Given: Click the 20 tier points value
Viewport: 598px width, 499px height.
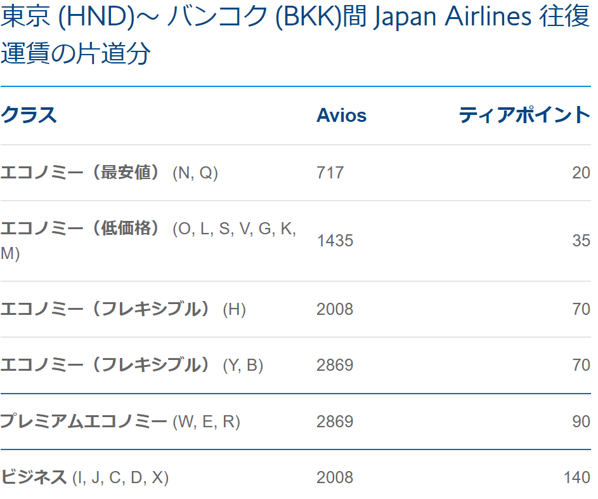Looking at the screenshot, I should pos(582,173).
